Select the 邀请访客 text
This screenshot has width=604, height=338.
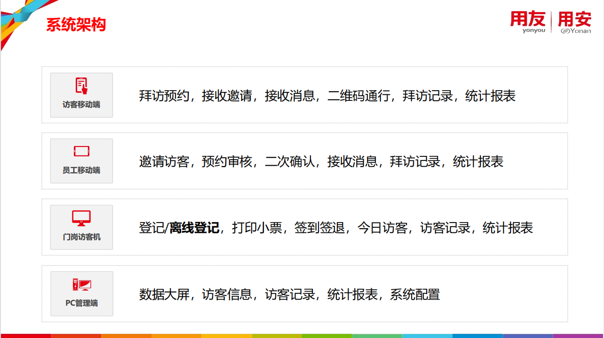click(164, 161)
